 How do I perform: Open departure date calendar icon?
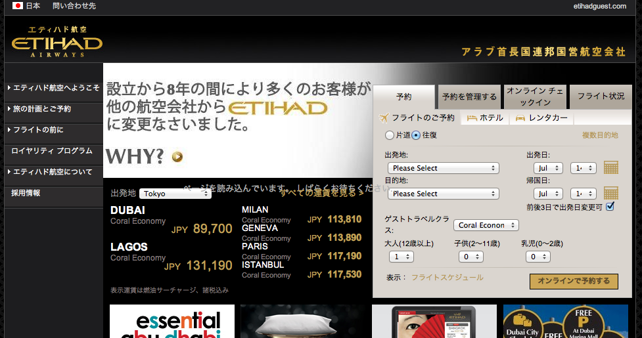click(x=611, y=167)
